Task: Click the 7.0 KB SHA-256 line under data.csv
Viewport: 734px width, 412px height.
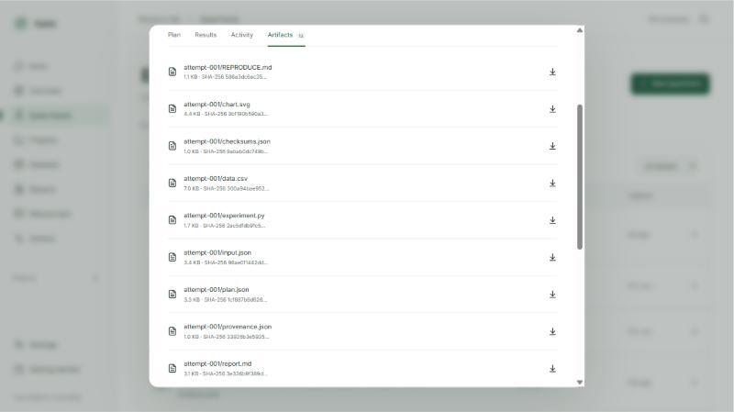Action: pyautogui.click(x=226, y=188)
